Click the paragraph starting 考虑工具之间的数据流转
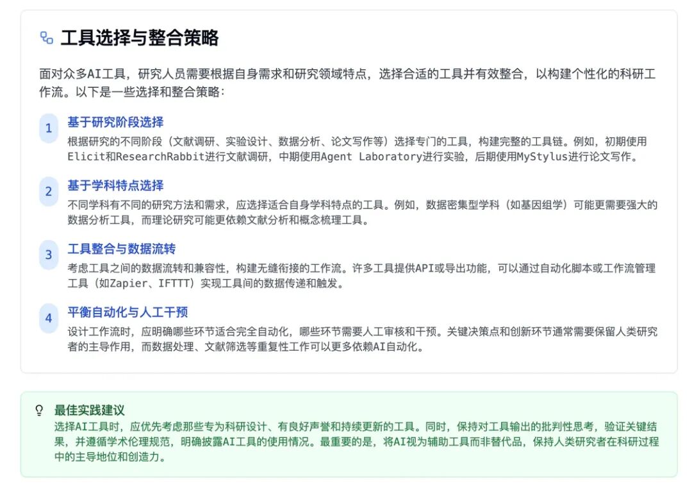The image size is (692, 488). (361, 276)
